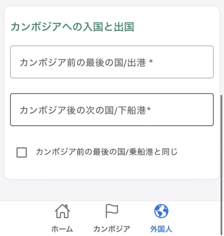The width and height of the screenshot is (224, 236).
Task: Focus the カンボジア後の次の国/下船港 field
Action: tap(112, 110)
